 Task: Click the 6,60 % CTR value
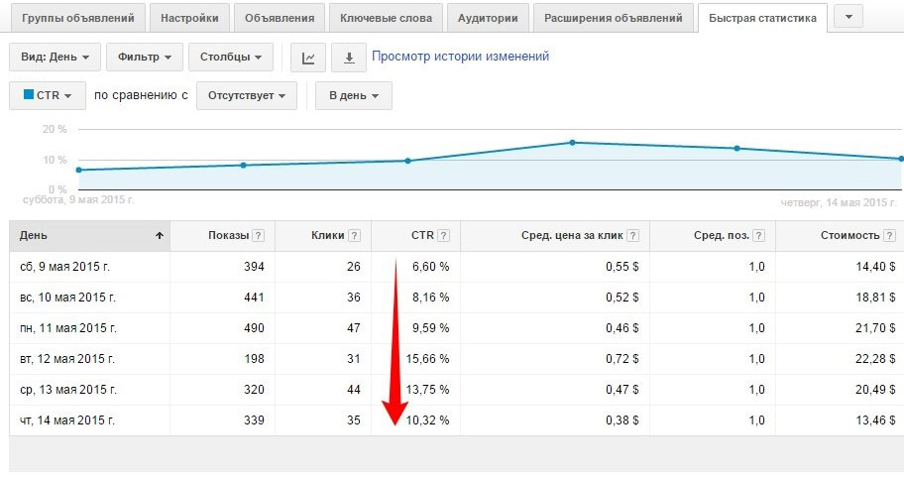pos(431,267)
